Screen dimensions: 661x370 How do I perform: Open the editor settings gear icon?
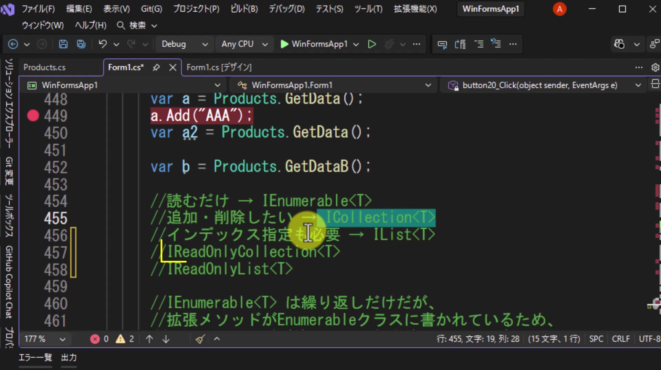(x=655, y=67)
